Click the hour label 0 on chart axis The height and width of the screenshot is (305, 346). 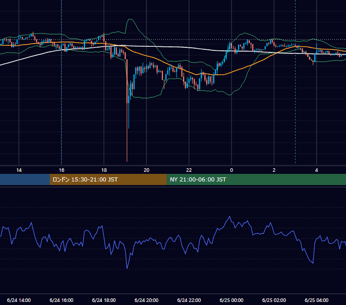[232, 170]
